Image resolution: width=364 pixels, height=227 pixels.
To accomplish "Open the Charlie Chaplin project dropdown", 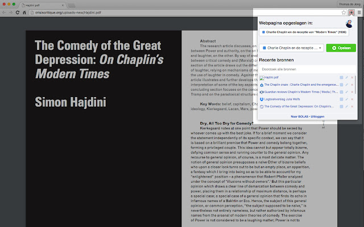I will tap(291, 48).
